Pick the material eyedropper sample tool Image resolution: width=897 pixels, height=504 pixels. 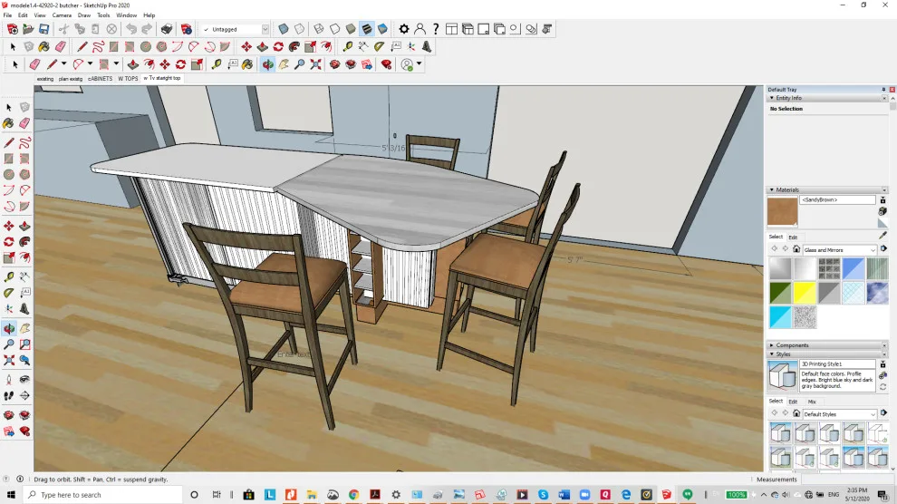(883, 236)
